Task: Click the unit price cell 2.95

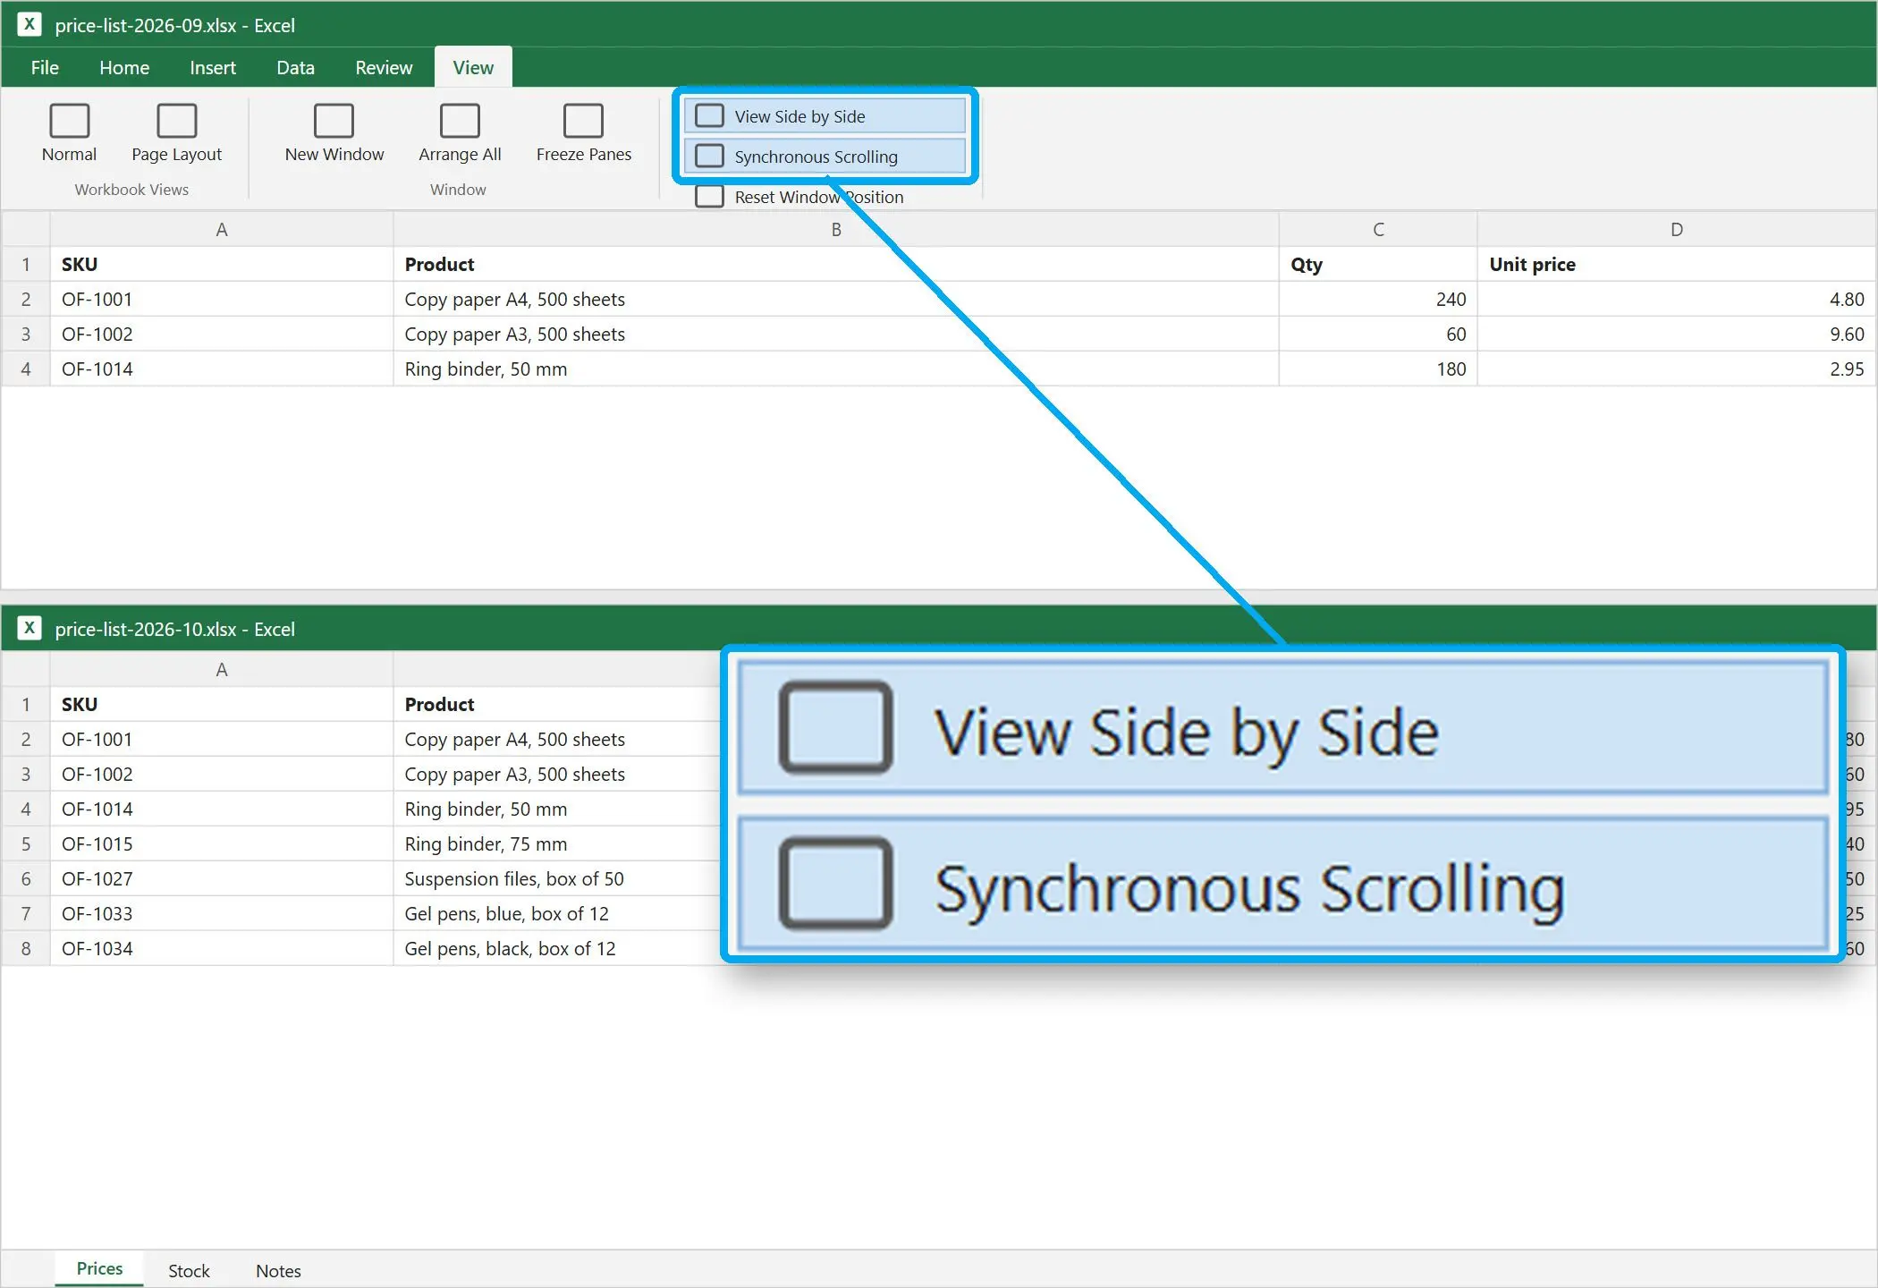Action: point(1677,369)
